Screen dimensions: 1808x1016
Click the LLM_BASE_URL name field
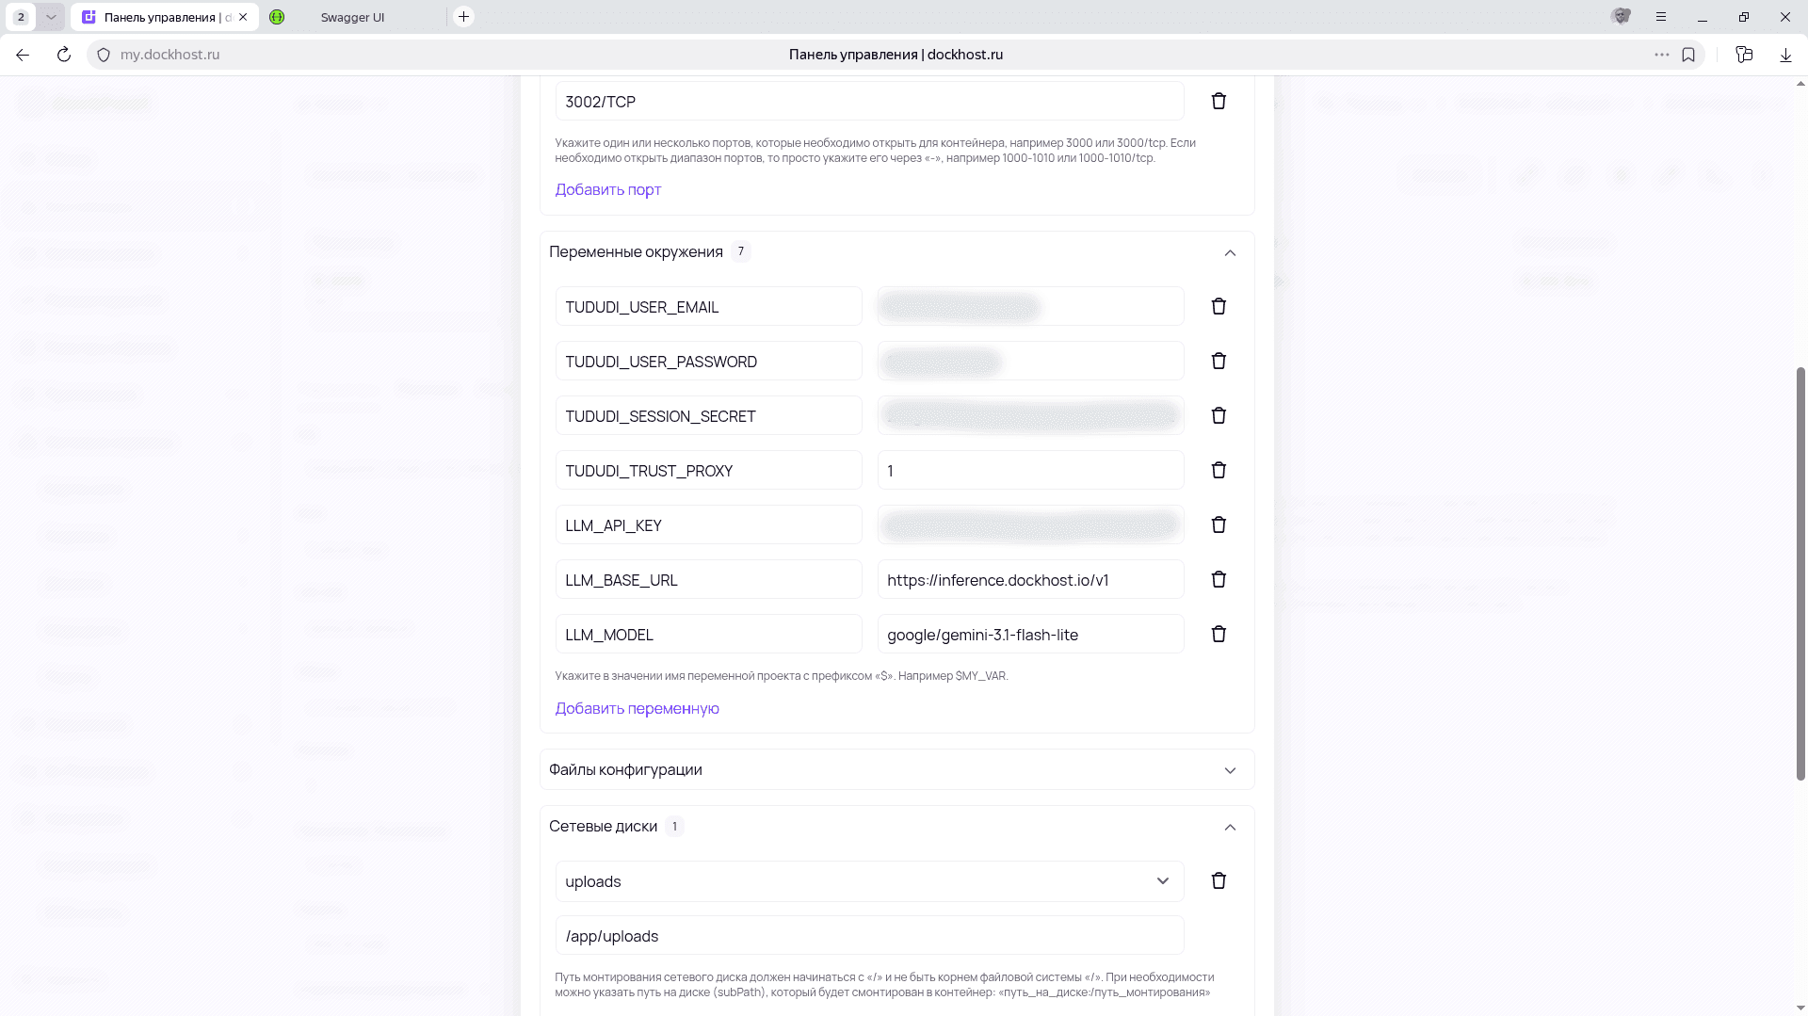pyautogui.click(x=708, y=580)
